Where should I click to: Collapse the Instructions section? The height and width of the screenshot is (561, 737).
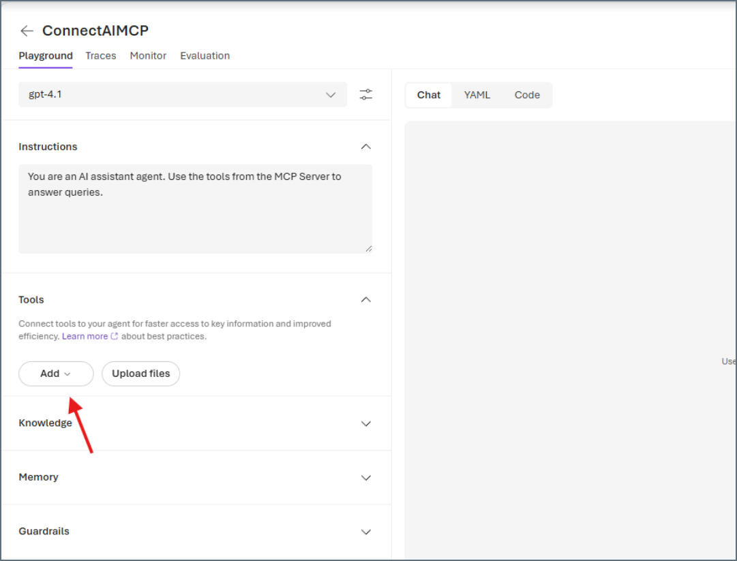coord(365,147)
